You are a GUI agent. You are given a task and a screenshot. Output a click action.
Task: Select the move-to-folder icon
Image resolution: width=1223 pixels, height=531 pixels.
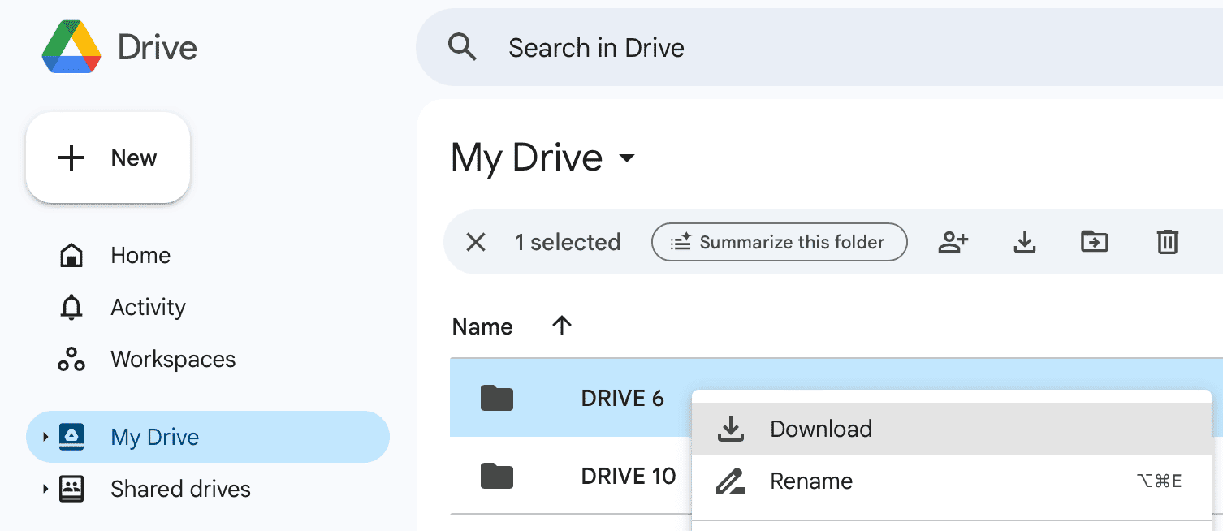[x=1094, y=242]
